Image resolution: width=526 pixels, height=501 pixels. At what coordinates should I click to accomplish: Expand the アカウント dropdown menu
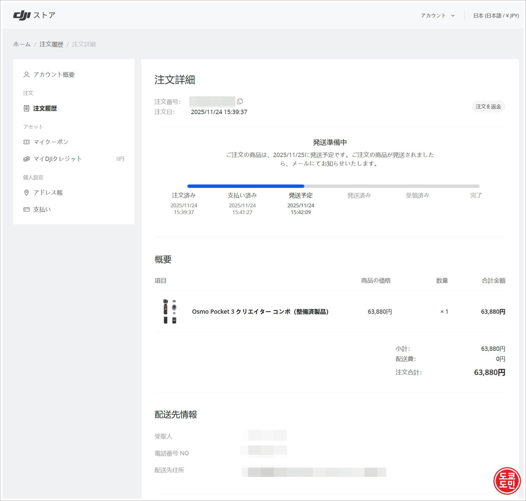[x=433, y=16]
